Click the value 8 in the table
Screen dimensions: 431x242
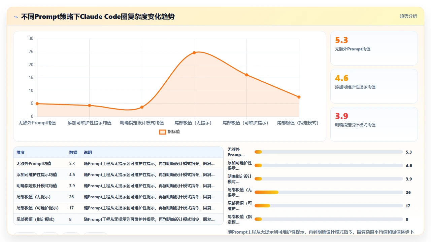(70, 219)
